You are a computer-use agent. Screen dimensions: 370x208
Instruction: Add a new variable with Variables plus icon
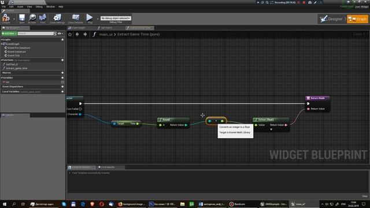coord(62,77)
